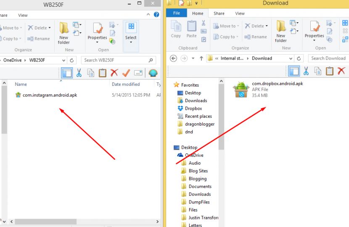This screenshot has width=349, height=227.
Task: Toggle preview pane icon in Download toolbar
Action: click(x=294, y=71)
